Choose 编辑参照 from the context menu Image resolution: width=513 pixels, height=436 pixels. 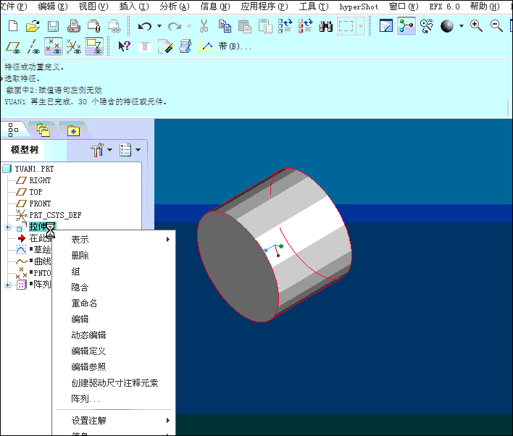tap(114, 367)
